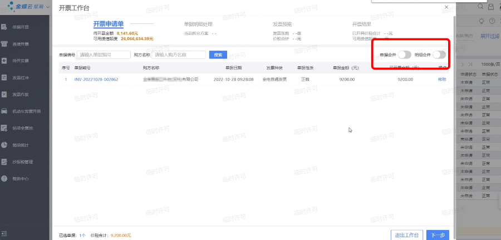Click 9200.00 under 单据金额 column
The image size is (501, 240).
coord(347,79)
